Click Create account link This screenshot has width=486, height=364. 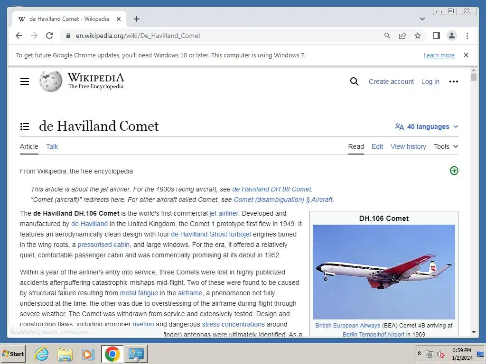tap(391, 82)
